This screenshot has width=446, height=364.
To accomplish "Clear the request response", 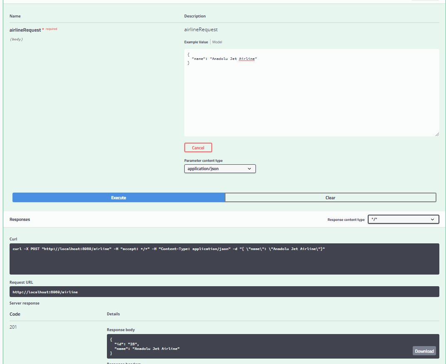I will coord(330,197).
